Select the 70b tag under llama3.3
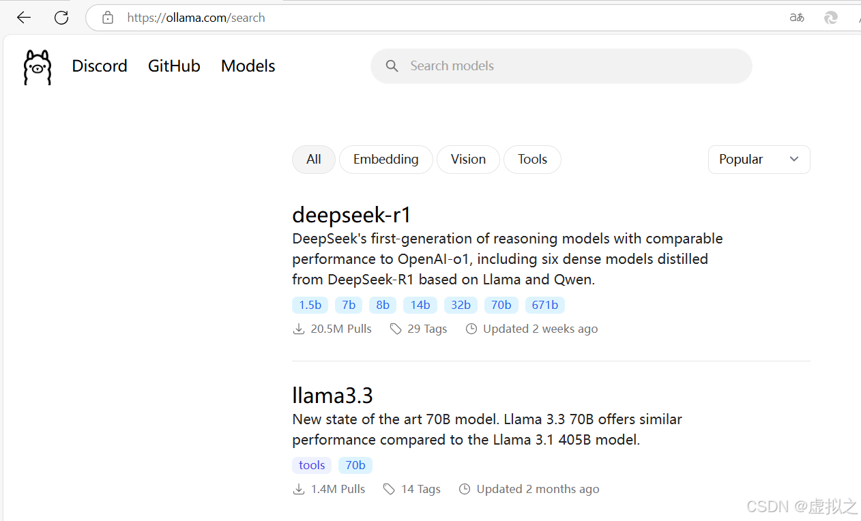This screenshot has width=861, height=521. [355, 465]
